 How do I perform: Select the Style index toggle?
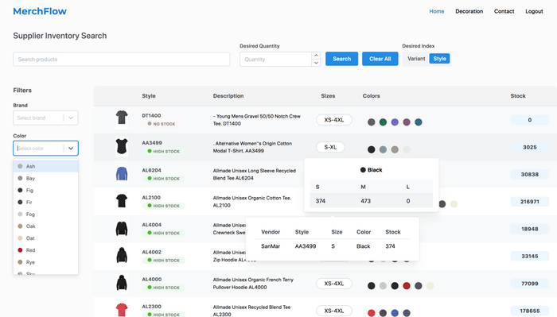(439, 59)
